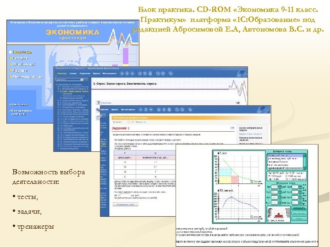This screenshot has height=247, width=330.
Task: Select tree topic 3. Спрос. Закон спроса
Action: [74, 91]
